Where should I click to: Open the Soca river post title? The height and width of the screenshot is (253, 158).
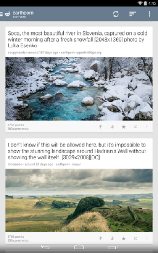pos(77,40)
